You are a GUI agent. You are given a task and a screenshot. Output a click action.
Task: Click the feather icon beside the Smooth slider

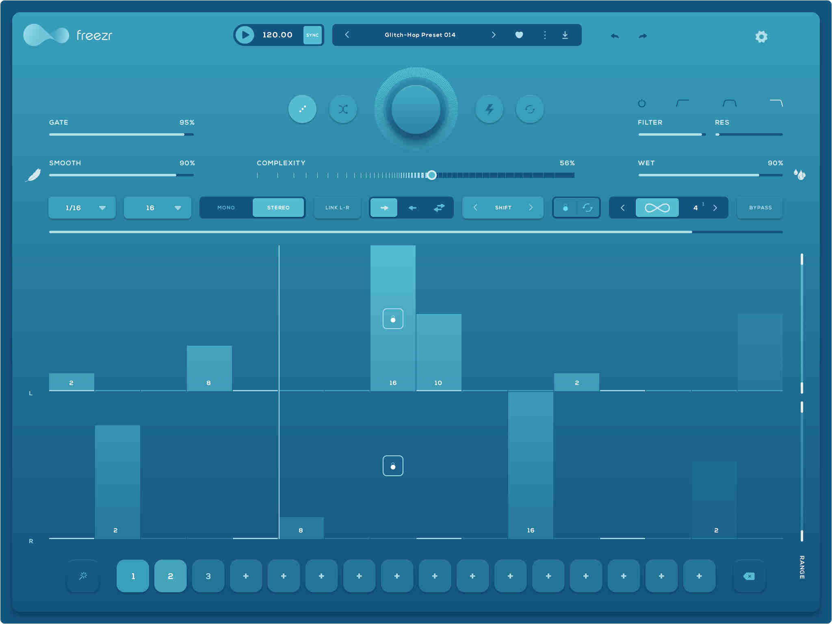tap(33, 175)
